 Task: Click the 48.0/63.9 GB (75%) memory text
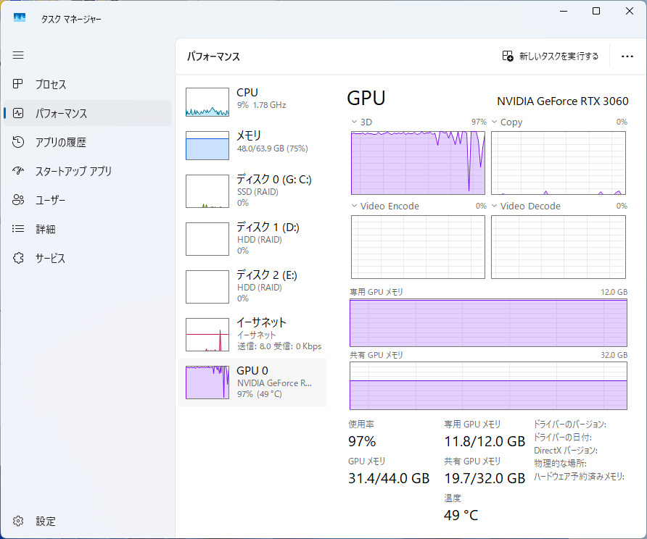(x=272, y=149)
